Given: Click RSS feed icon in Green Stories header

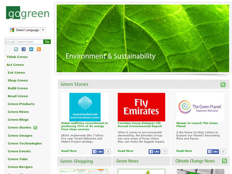Looking at the screenshot, I should (223, 84).
